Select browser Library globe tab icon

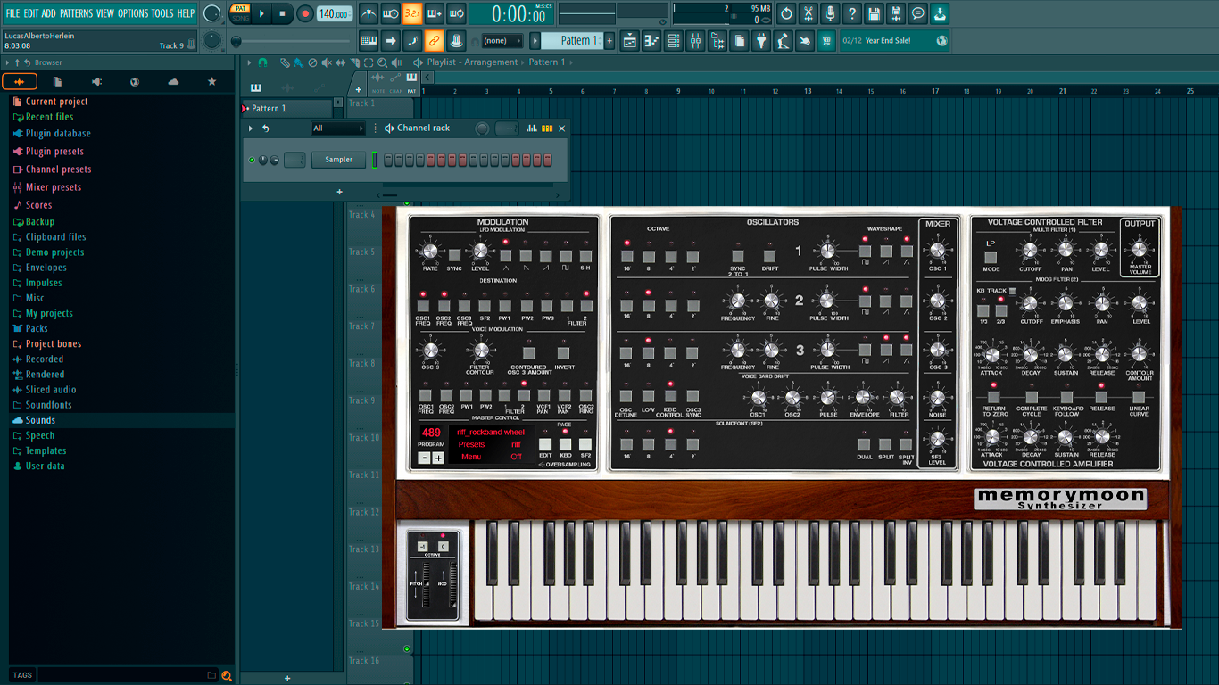click(135, 81)
